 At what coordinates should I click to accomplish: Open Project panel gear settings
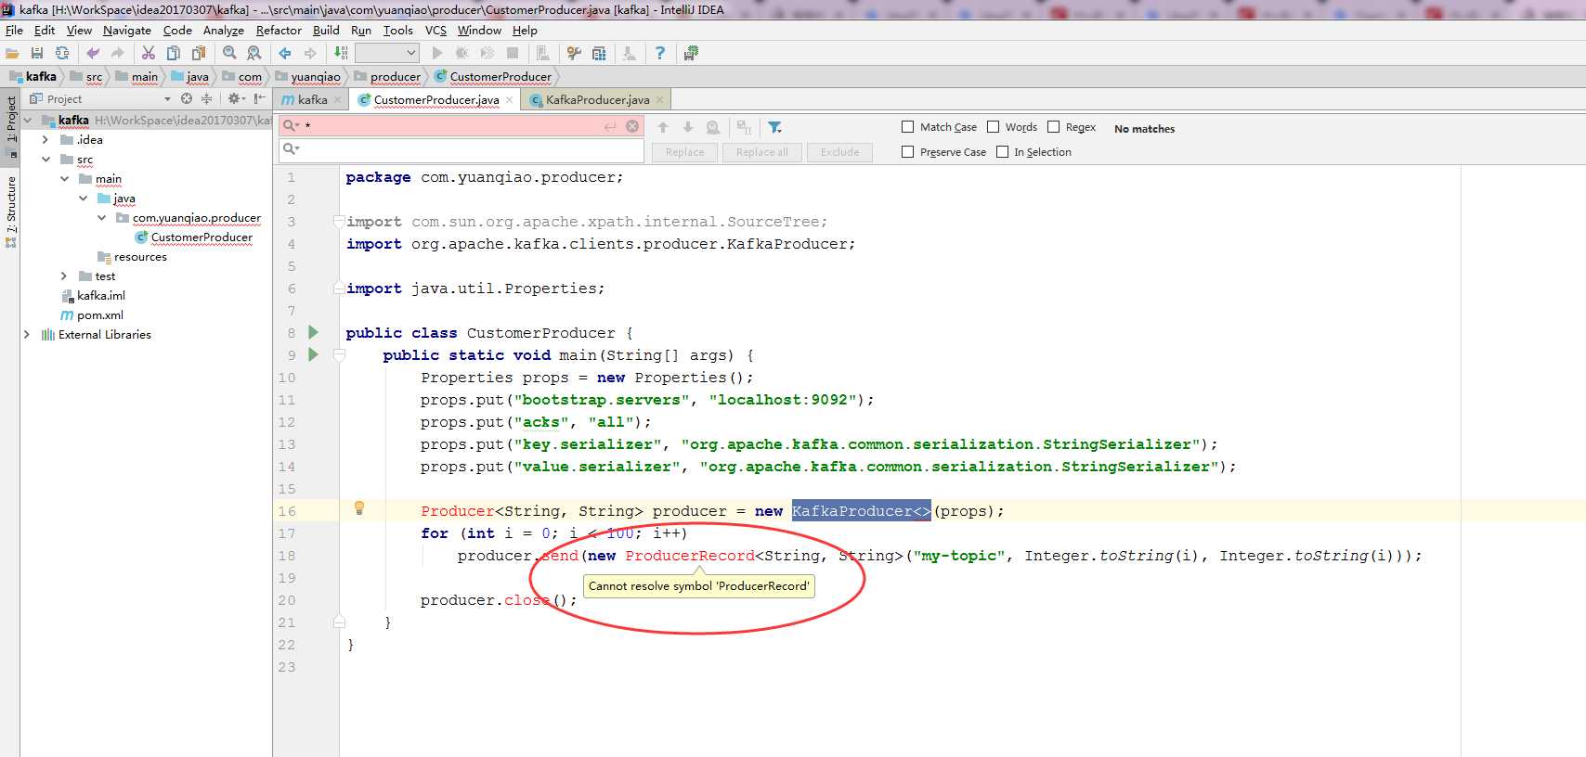coord(236,98)
